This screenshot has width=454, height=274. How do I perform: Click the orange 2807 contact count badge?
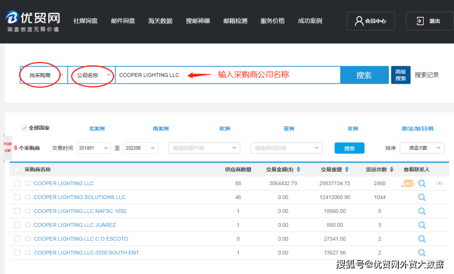tap(407, 183)
